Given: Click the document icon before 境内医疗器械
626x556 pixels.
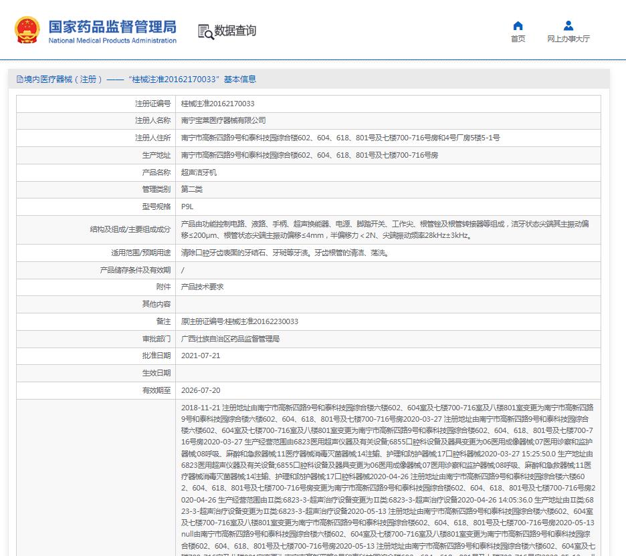Looking at the screenshot, I should (x=19, y=79).
